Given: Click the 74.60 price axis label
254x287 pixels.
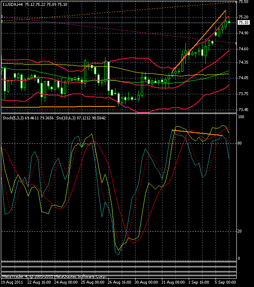Looking at the screenshot, I should coord(244,49).
